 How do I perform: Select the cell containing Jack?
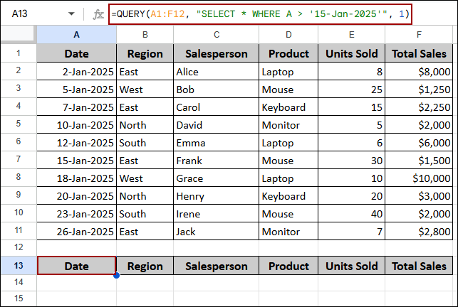(x=216, y=232)
